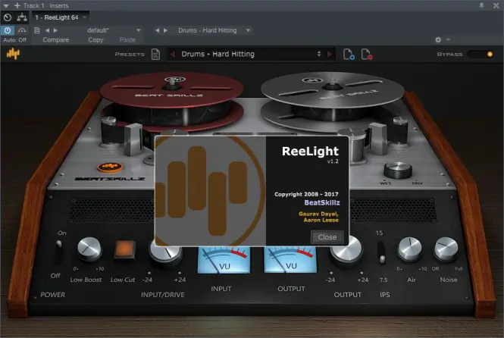Click the Output VU meter

pos(290,260)
